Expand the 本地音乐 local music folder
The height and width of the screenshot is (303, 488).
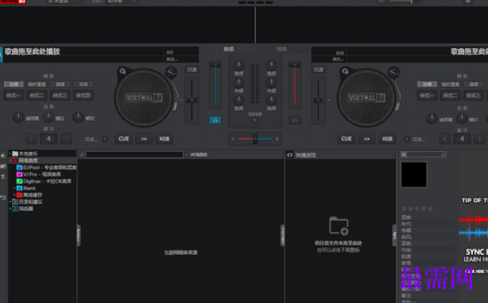[x=10, y=153]
